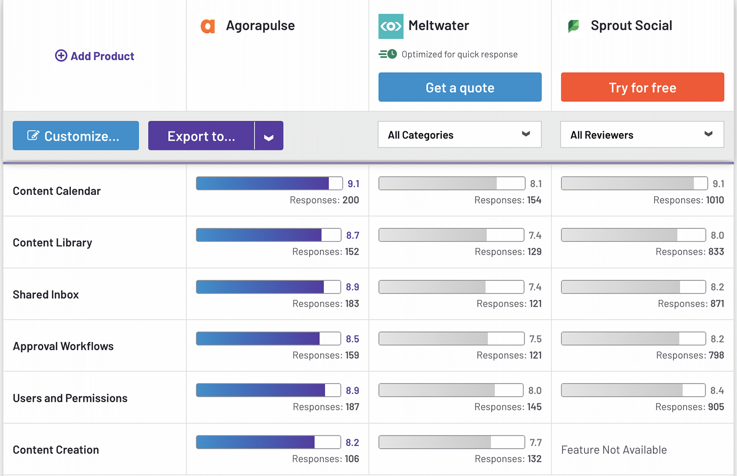The height and width of the screenshot is (476, 737).
Task: Select the Approval Workflows row label
Action: (63, 346)
